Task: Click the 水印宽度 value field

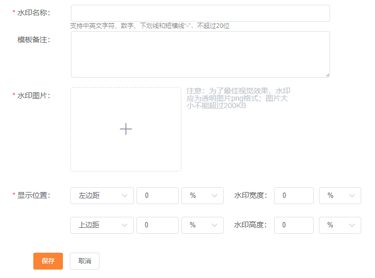Action: pos(294,196)
